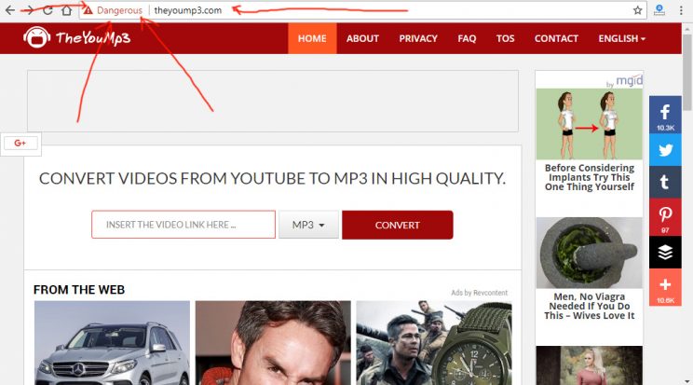Open the browser extension icon
The width and height of the screenshot is (693, 385).
[x=659, y=10]
